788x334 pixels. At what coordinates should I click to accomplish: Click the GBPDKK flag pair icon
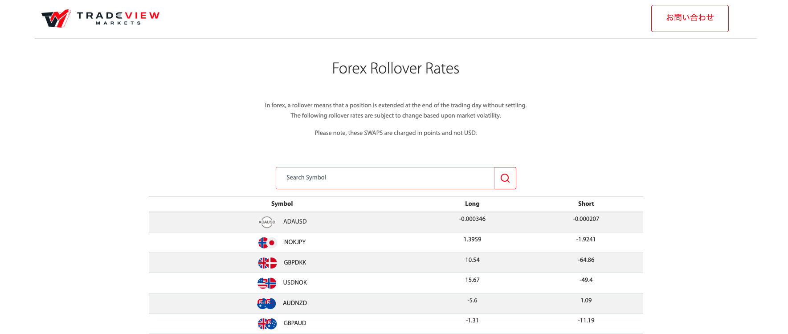pyautogui.click(x=267, y=263)
